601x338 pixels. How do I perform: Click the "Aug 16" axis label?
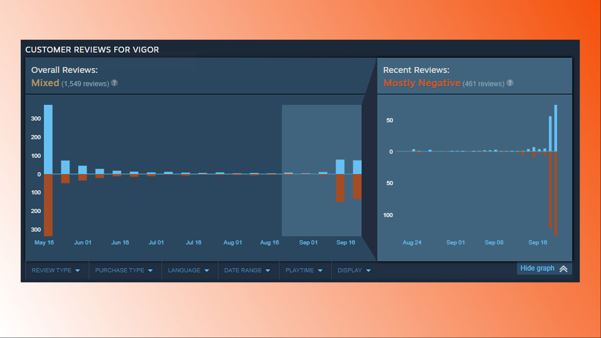tap(270, 242)
